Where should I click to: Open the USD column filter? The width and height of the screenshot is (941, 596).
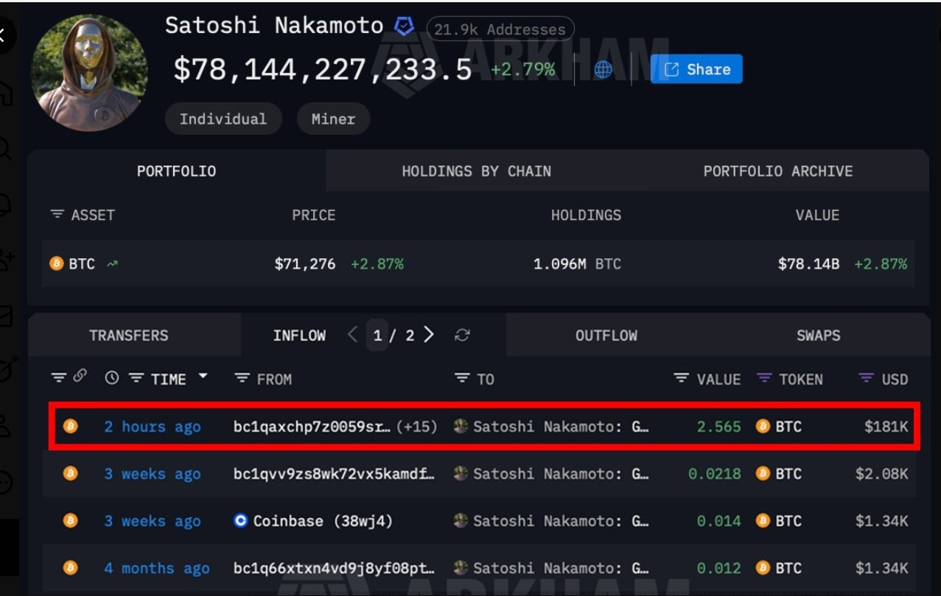tap(866, 378)
